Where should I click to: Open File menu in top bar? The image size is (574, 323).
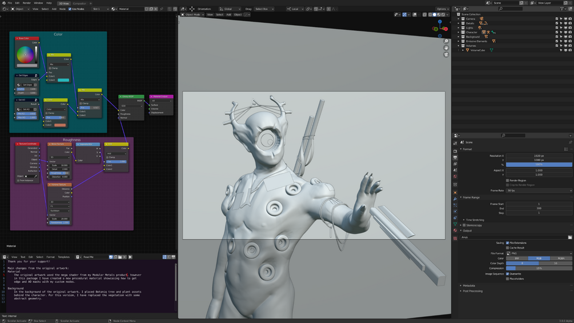[x=10, y=3]
